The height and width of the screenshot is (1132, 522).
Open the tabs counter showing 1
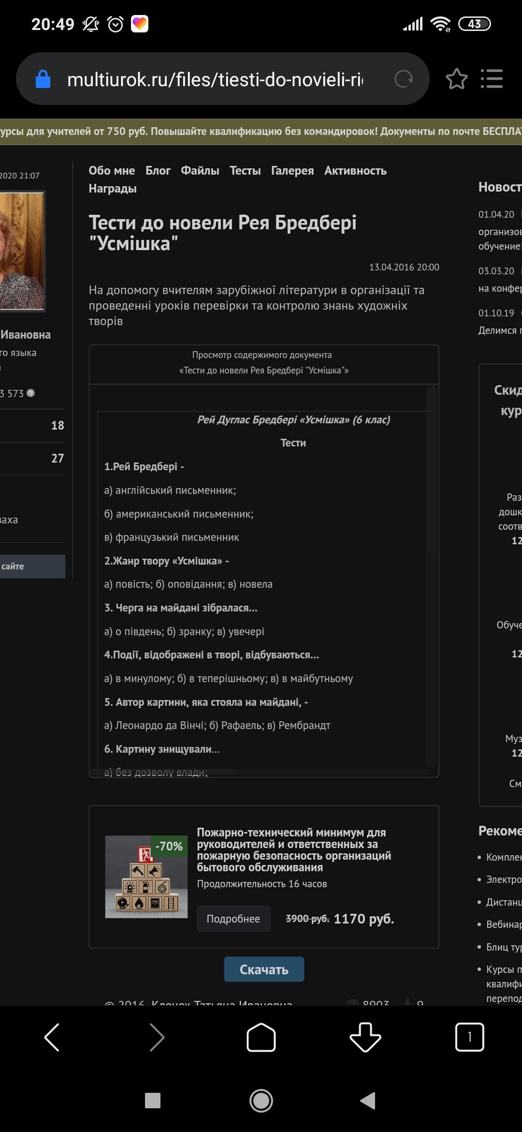click(469, 1037)
